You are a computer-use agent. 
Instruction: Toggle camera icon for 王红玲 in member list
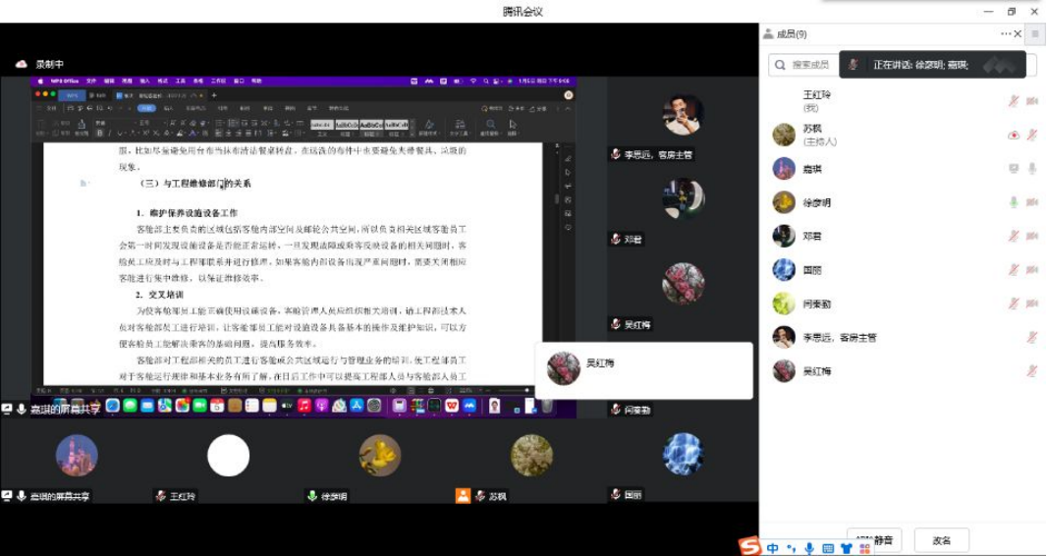[1032, 101]
